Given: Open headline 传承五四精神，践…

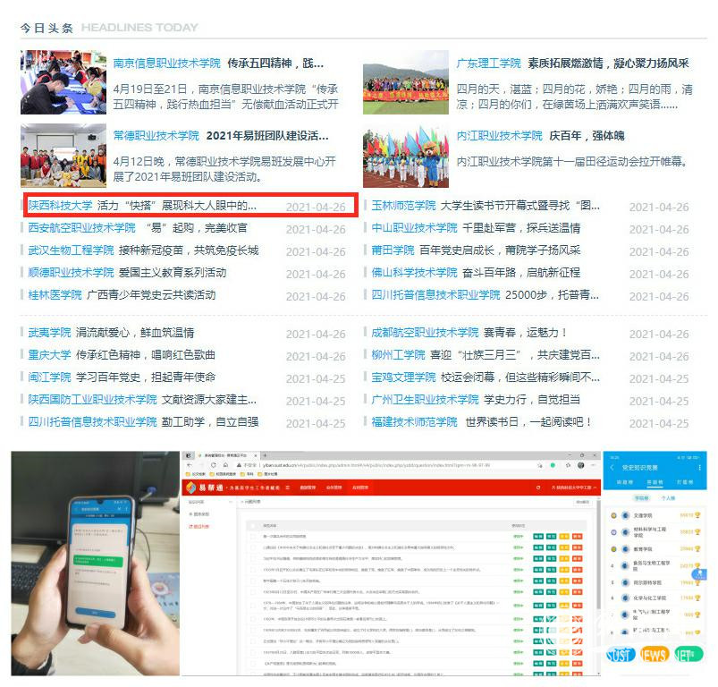Looking at the screenshot, I should click(x=275, y=64).
